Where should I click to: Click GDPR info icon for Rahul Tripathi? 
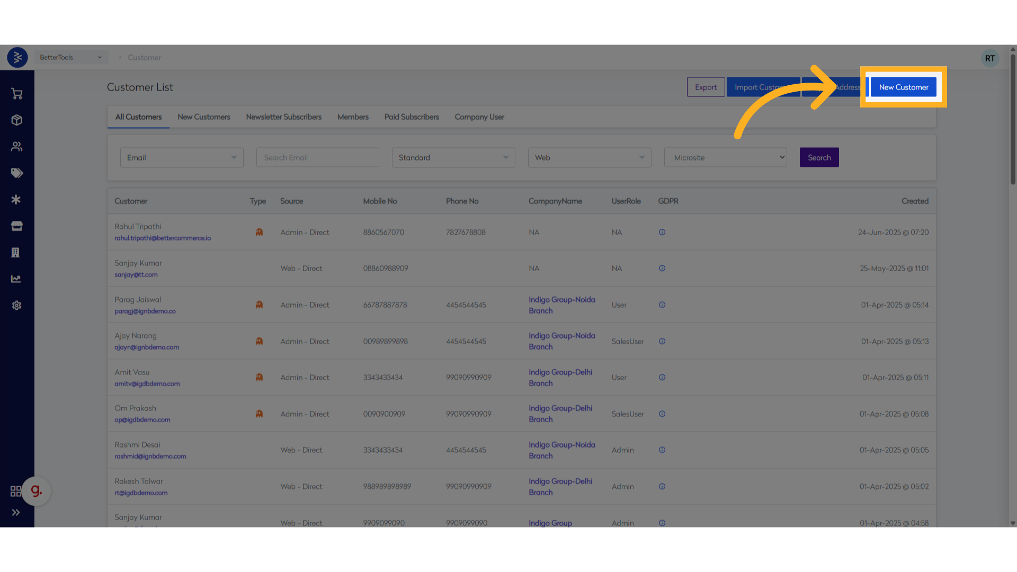[x=662, y=232]
